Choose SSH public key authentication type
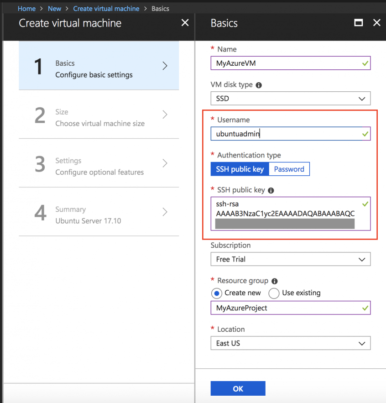 click(x=240, y=169)
